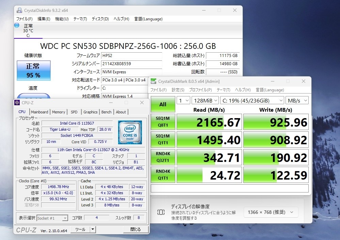Image resolution: width=340 pixels, height=240 pixels.
Task: Switch to the Bench tab in CPU-Z
Action: (107, 112)
